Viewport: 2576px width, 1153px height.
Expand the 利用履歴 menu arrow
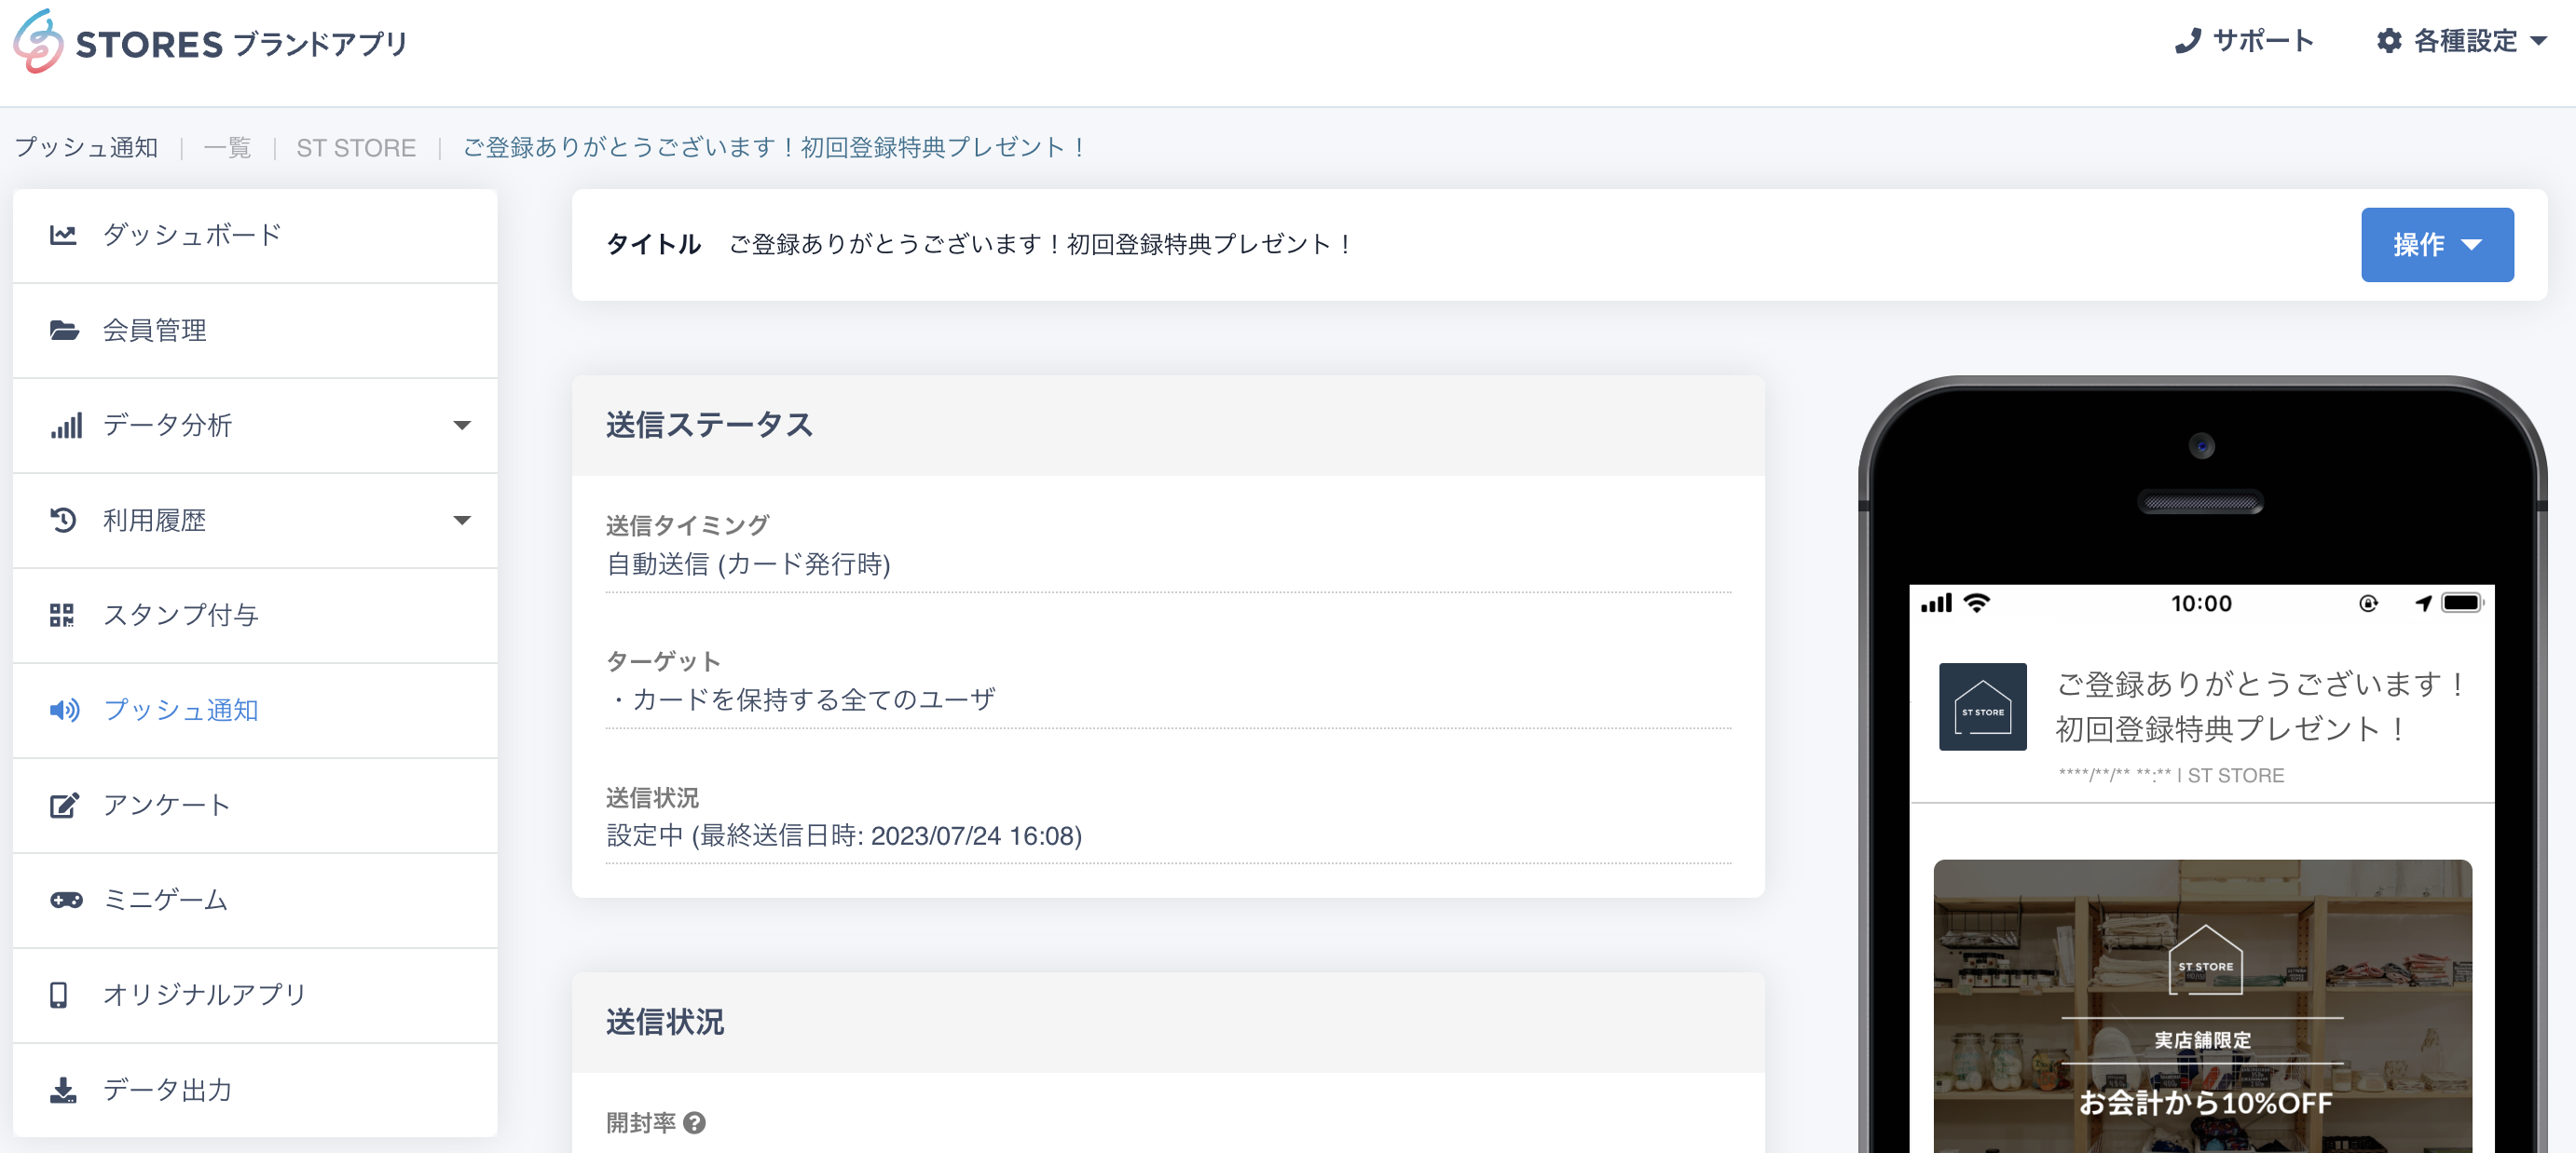pyautogui.click(x=461, y=521)
